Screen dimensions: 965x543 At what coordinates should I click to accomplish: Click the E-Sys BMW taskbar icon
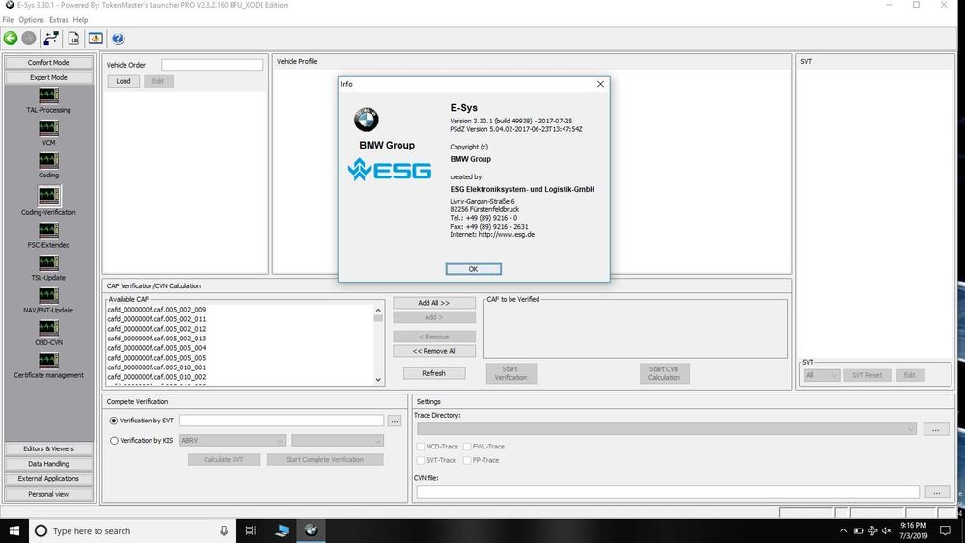pyautogui.click(x=311, y=530)
